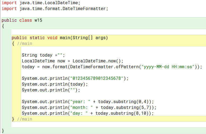The height and width of the screenshot is (134, 206).
Task: Click the closing //main comment
Action: click(25, 119)
